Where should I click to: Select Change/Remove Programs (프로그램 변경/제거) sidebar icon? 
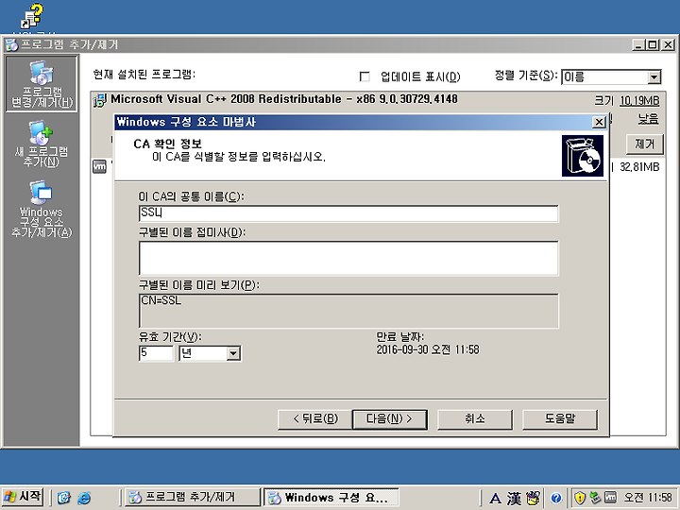tap(42, 84)
